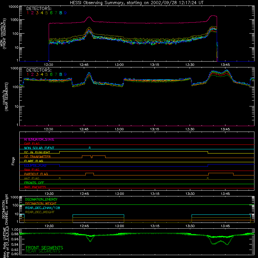
Task: Click the FLARE_FLAG label
Action: click(34, 161)
